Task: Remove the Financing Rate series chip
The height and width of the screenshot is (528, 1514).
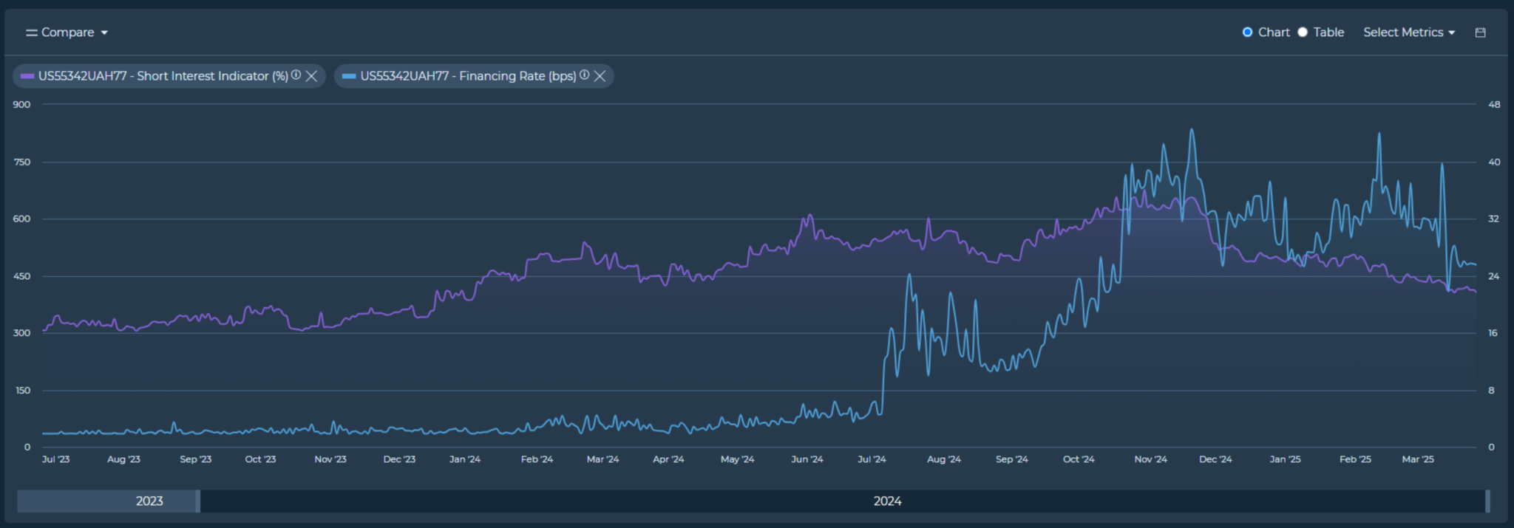Action: (x=600, y=76)
